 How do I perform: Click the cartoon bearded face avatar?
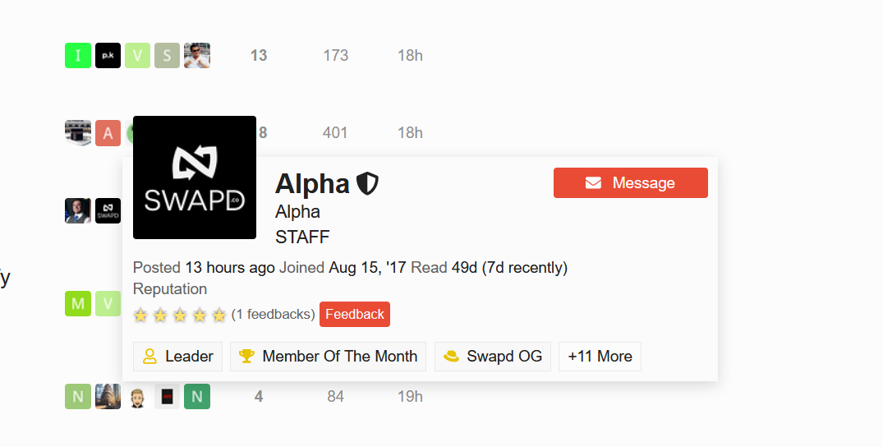pos(137,396)
